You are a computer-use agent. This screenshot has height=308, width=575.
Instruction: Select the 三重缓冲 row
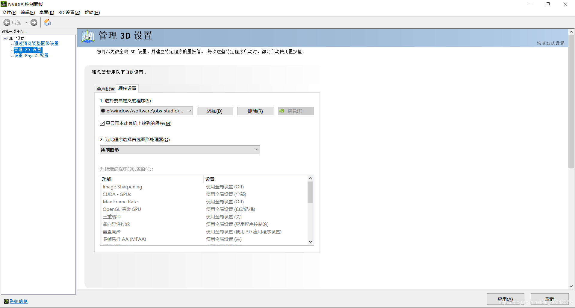(204, 217)
